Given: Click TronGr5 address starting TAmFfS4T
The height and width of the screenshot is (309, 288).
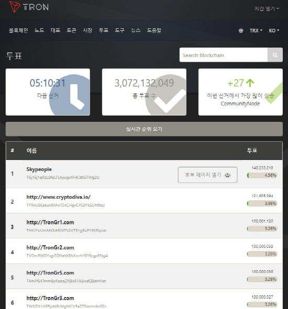Looking at the screenshot, I should pyautogui.click(x=66, y=281).
